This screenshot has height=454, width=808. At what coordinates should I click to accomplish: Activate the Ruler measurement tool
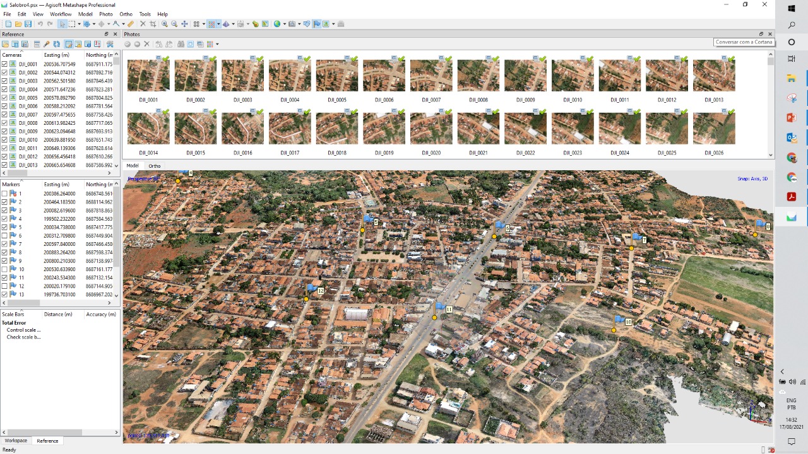(130, 24)
